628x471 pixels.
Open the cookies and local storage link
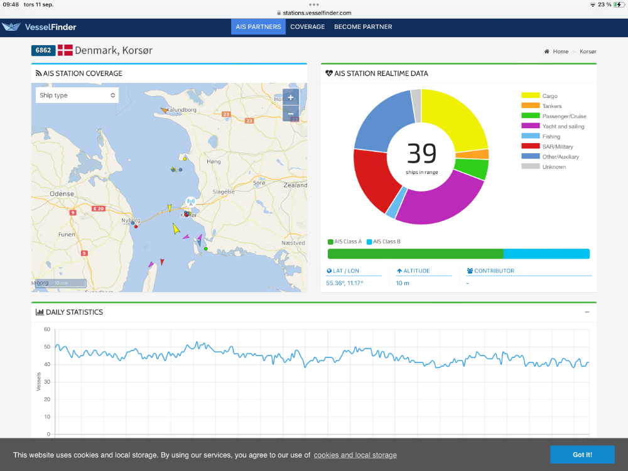click(355, 455)
